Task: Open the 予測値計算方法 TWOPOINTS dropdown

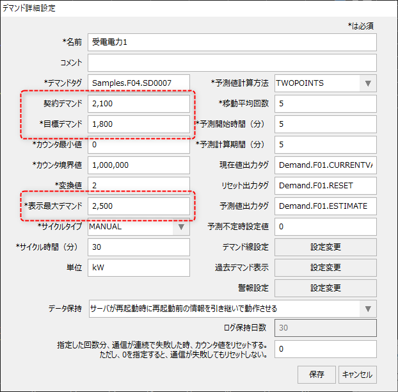Action: pos(326,83)
